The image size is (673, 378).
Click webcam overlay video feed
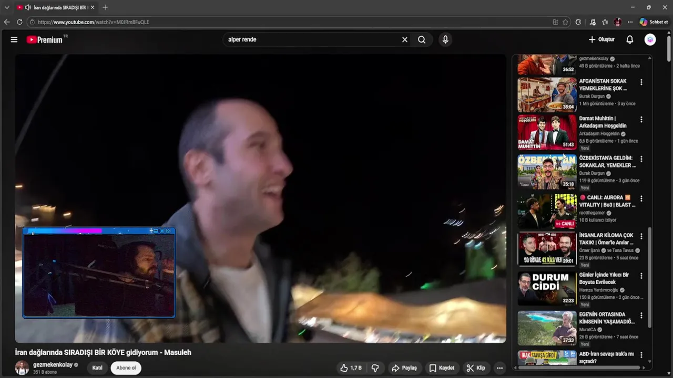pos(99,275)
